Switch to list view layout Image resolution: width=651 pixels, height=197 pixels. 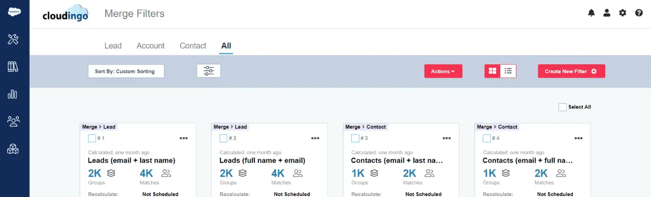click(x=508, y=71)
